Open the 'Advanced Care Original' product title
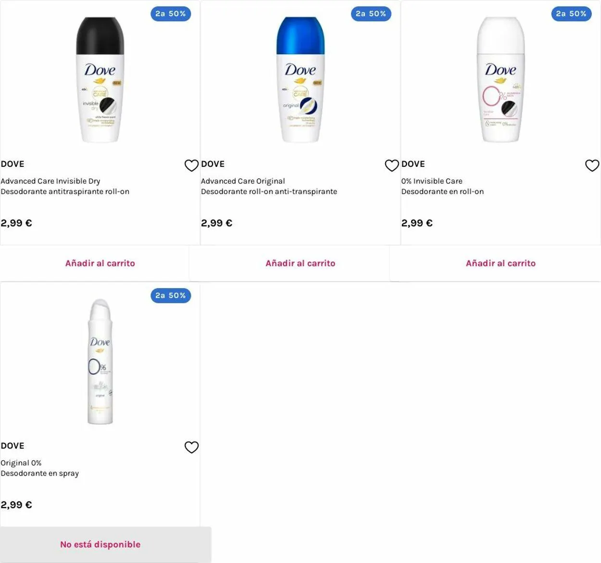This screenshot has width=601, height=563. [x=243, y=181]
